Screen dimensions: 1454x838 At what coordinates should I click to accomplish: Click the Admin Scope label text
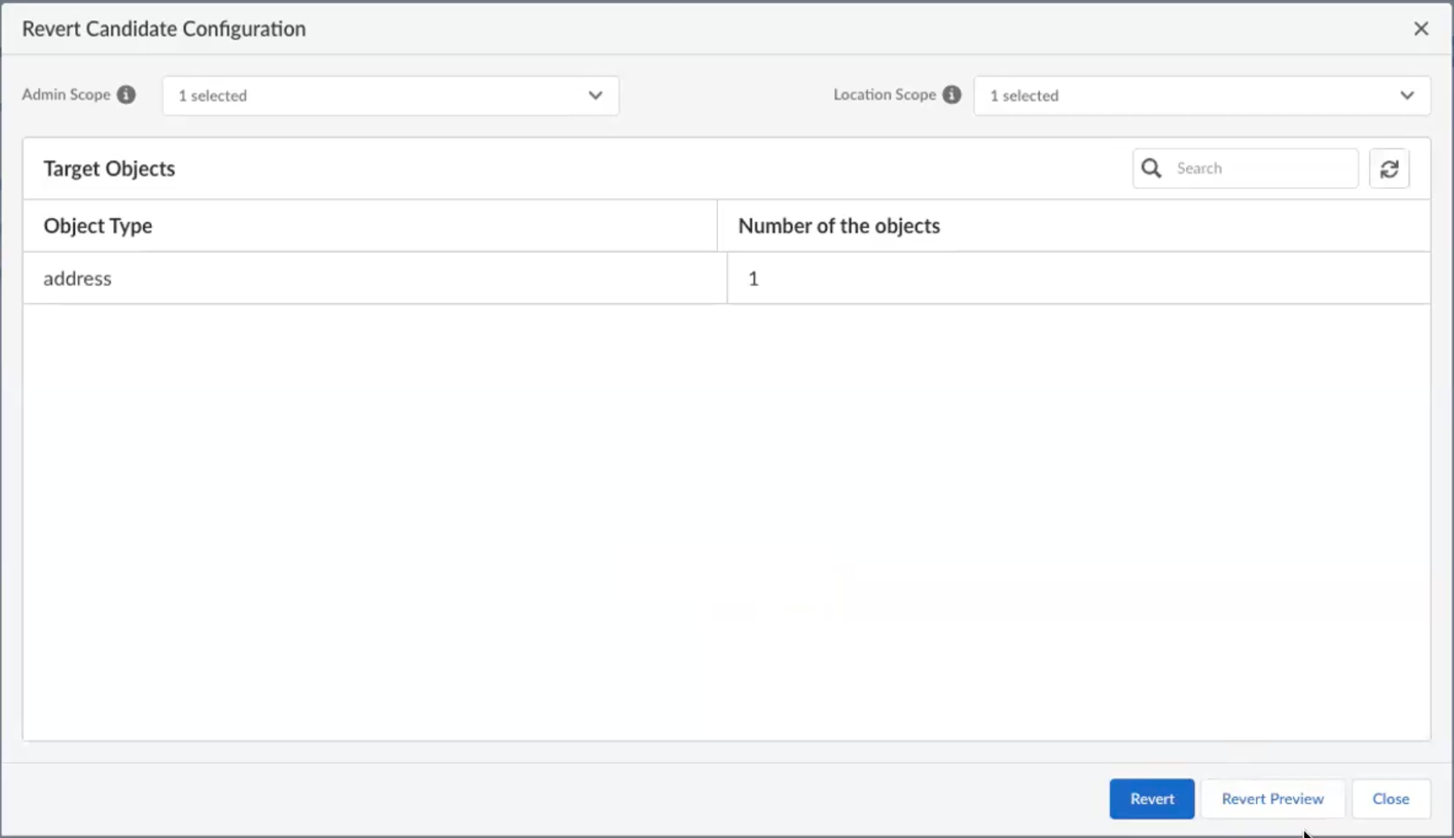pyautogui.click(x=66, y=94)
